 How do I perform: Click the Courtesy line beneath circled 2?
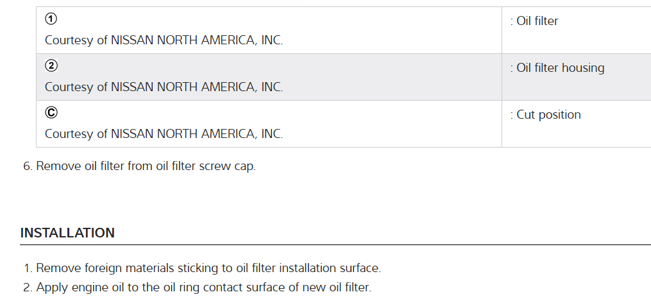pos(164,87)
